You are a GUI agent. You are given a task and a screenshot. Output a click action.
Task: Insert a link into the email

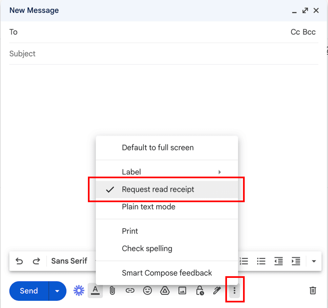pos(130,291)
